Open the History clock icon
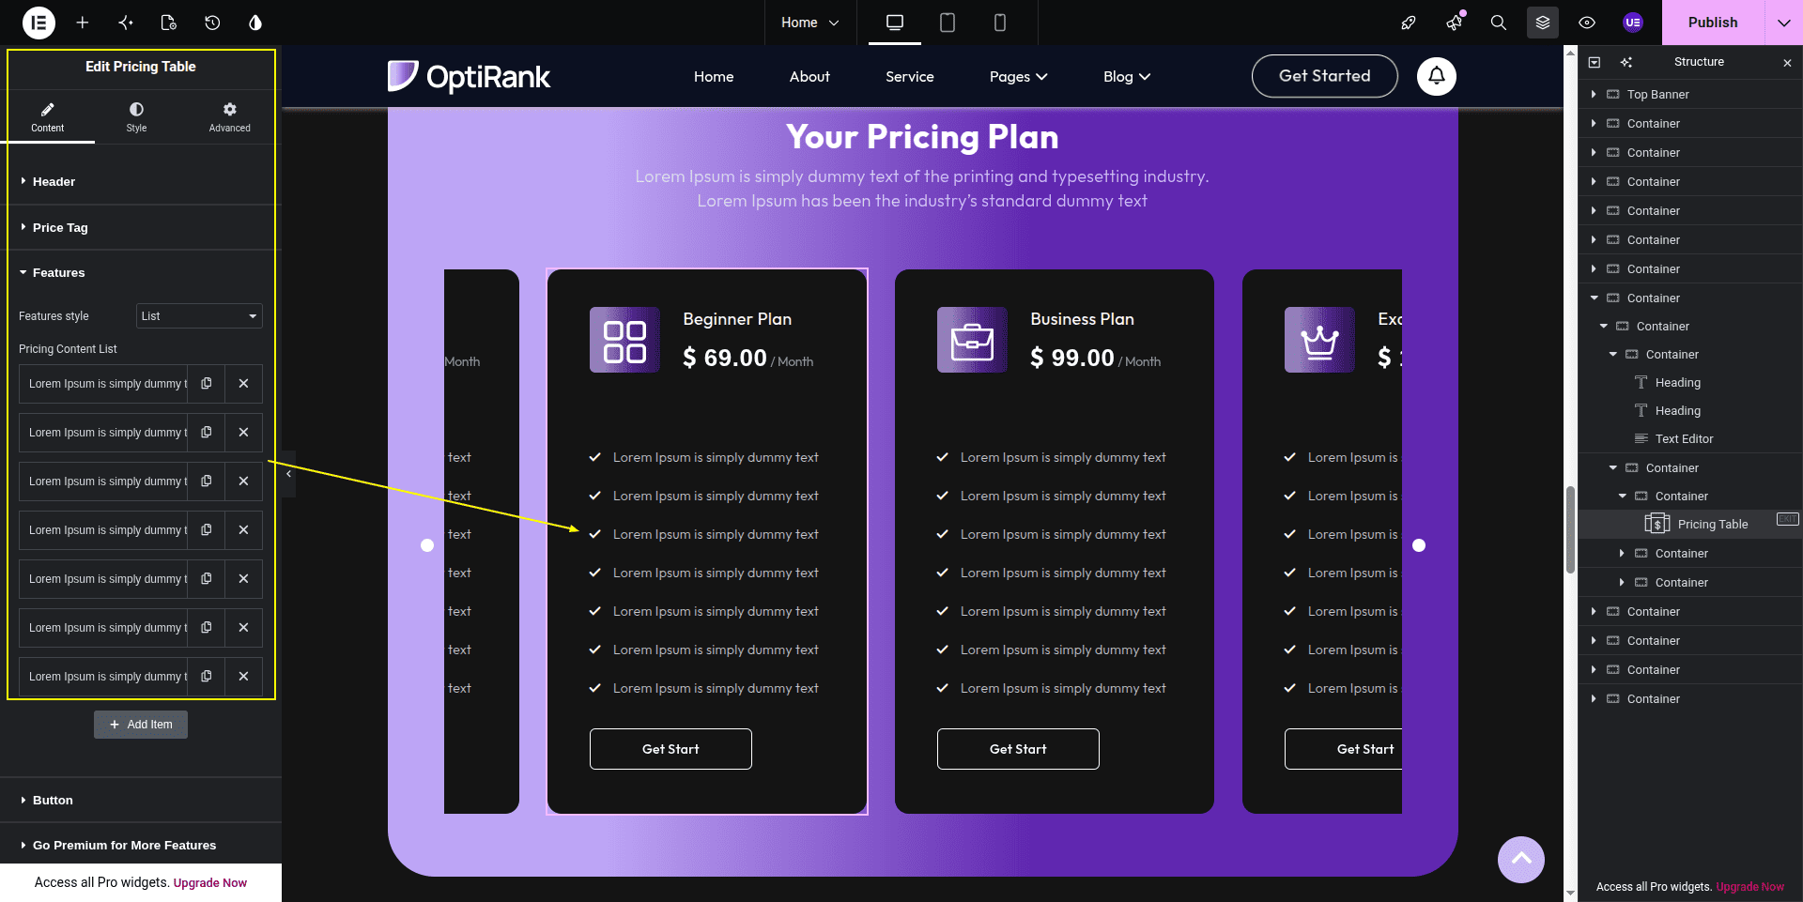This screenshot has width=1803, height=902. [212, 23]
